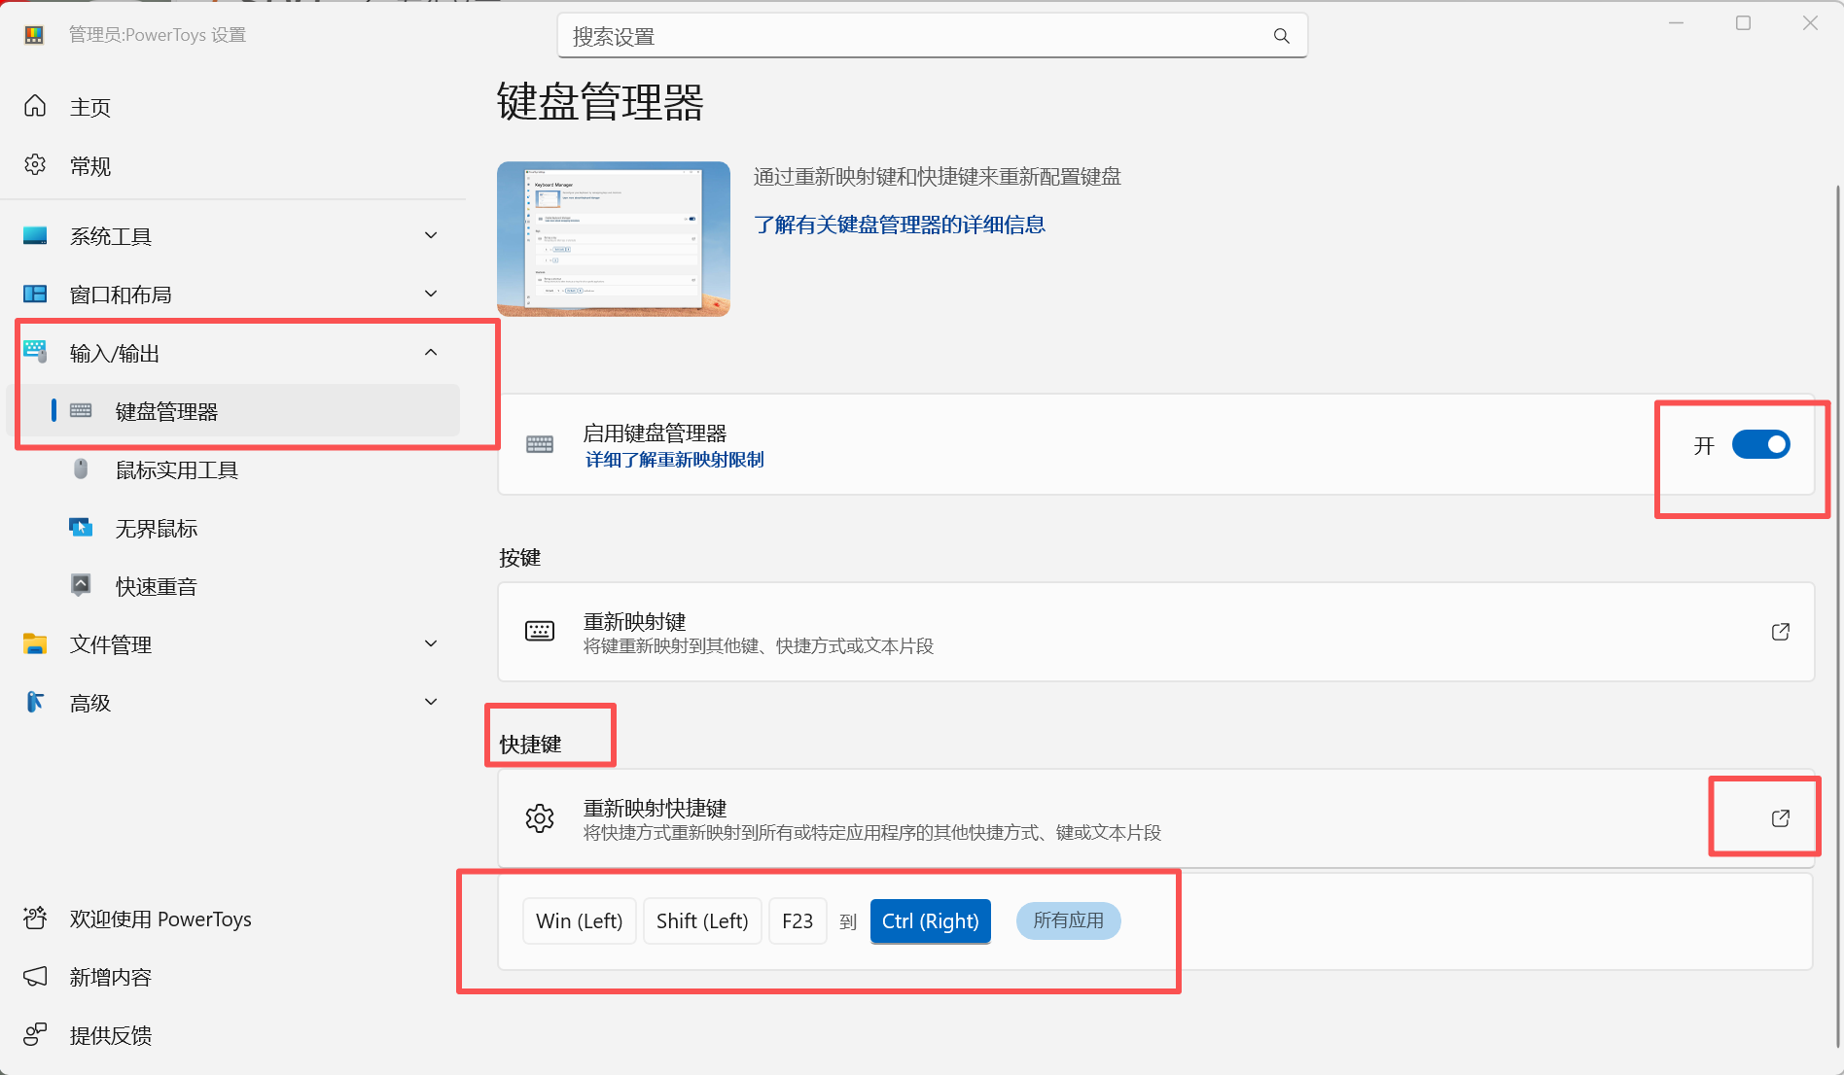The image size is (1844, 1075).
Task: Click the 快速重音 icon
Action: [x=81, y=585]
